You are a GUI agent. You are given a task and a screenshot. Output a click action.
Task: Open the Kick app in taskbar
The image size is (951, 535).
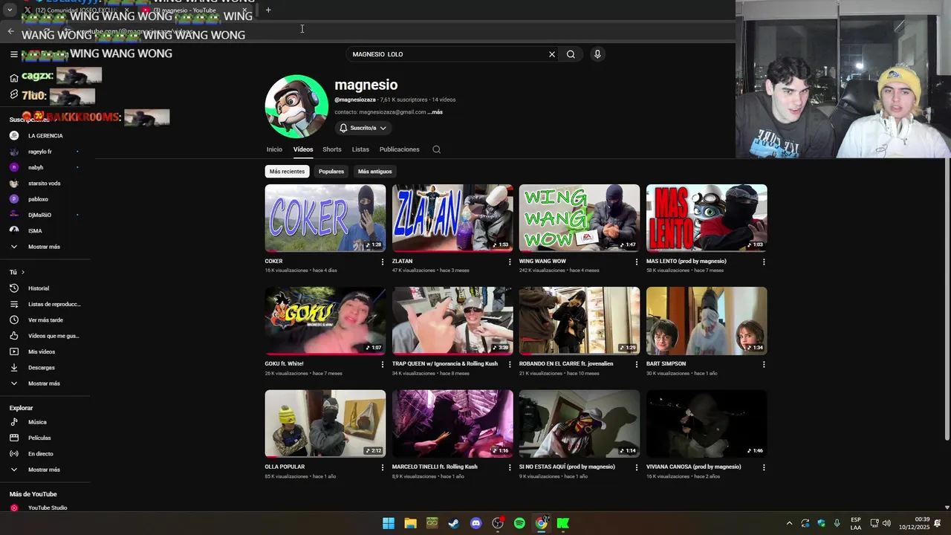coord(563,523)
